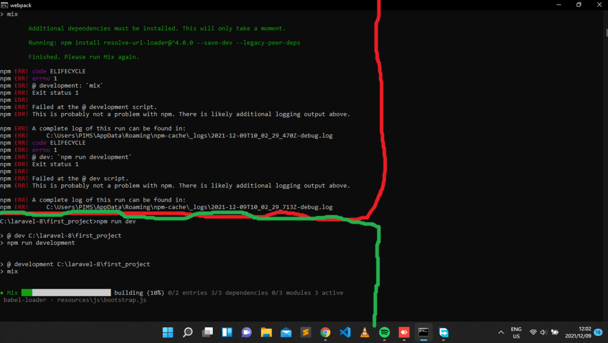Open the Teams chat icon in taskbar

click(246, 332)
